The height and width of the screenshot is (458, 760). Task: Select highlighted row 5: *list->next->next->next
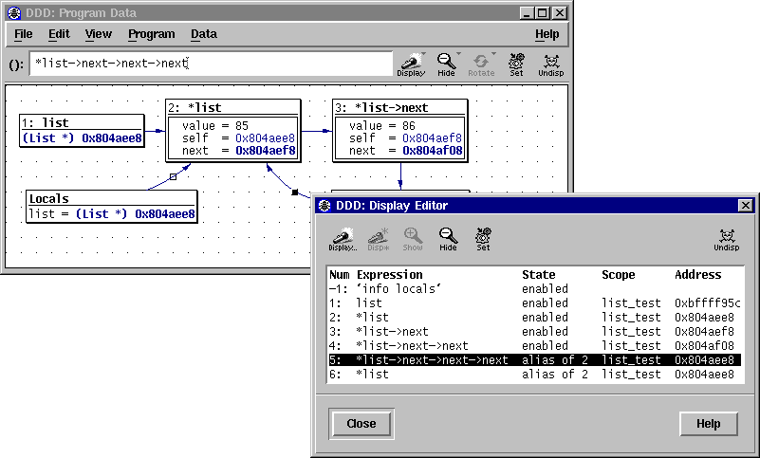coord(534,360)
